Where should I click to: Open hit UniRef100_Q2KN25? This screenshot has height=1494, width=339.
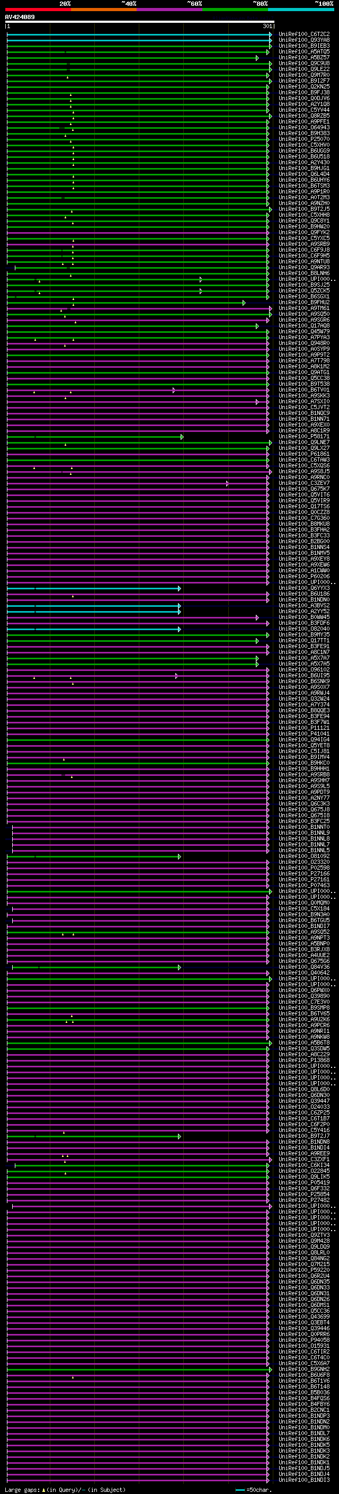click(x=304, y=86)
